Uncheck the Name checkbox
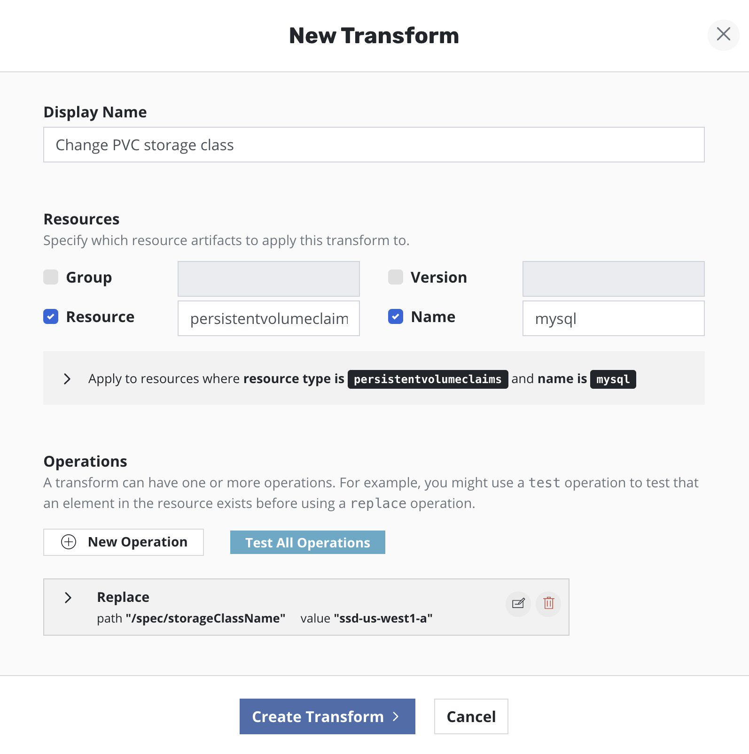Viewport: 749px width, 754px height. click(x=396, y=317)
